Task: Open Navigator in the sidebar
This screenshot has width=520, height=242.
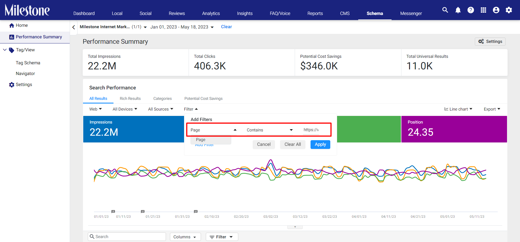Action: click(x=25, y=74)
